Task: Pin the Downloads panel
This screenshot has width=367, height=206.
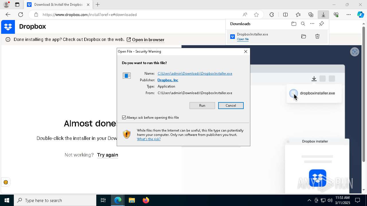Action: 321,24
